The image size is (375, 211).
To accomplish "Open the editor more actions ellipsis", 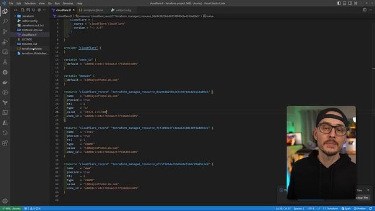I will coord(370,10).
